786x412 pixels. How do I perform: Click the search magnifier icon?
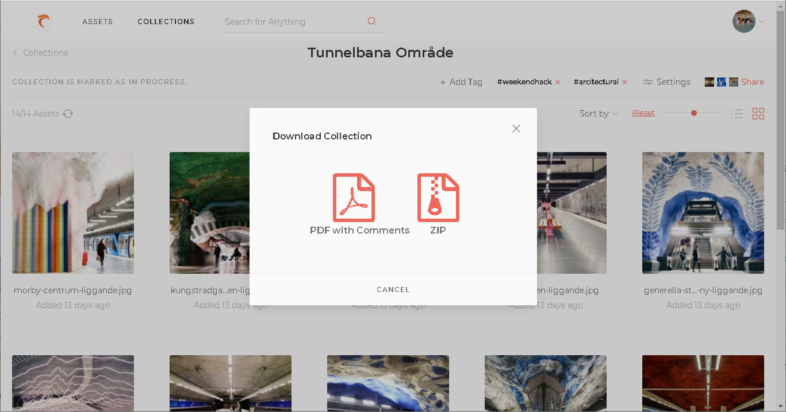(372, 21)
